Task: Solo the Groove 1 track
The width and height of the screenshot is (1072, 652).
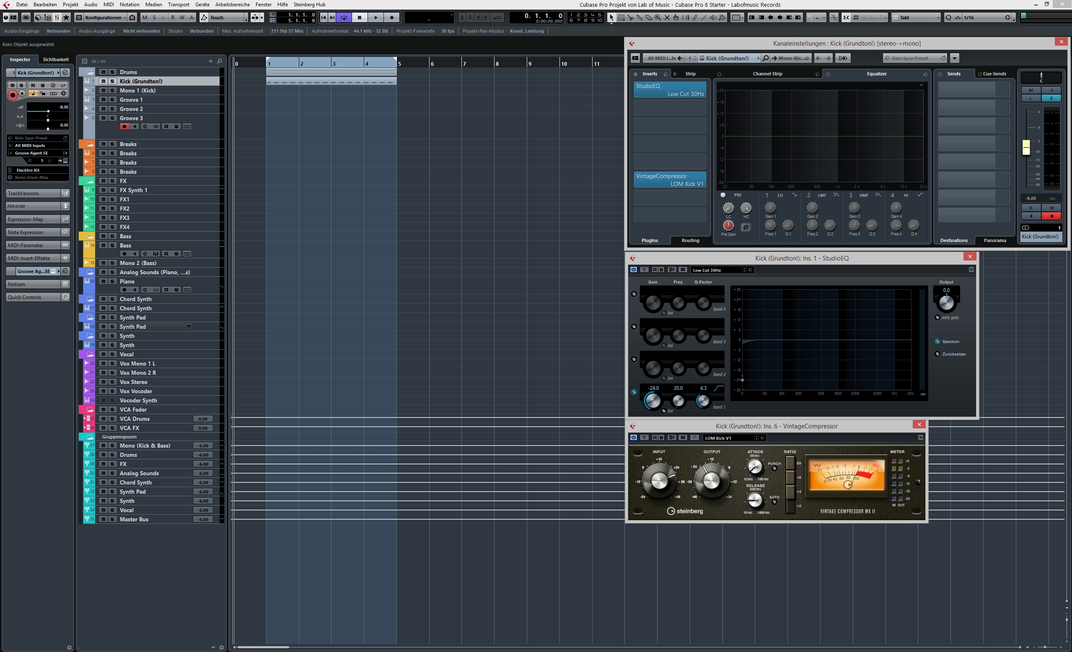Action: click(112, 100)
